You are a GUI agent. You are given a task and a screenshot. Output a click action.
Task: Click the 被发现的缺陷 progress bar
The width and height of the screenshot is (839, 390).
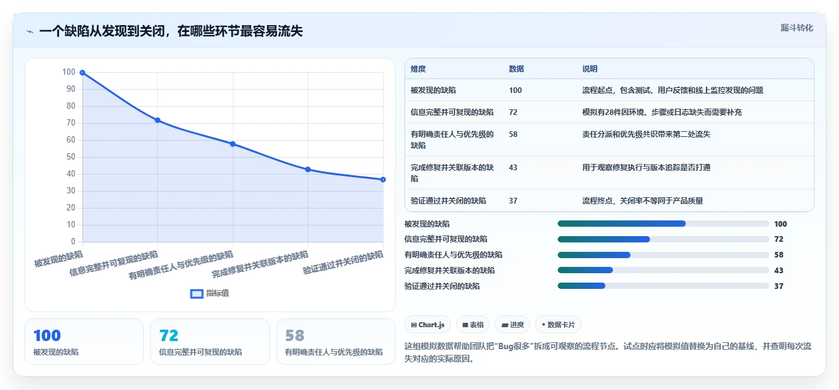tap(663, 224)
